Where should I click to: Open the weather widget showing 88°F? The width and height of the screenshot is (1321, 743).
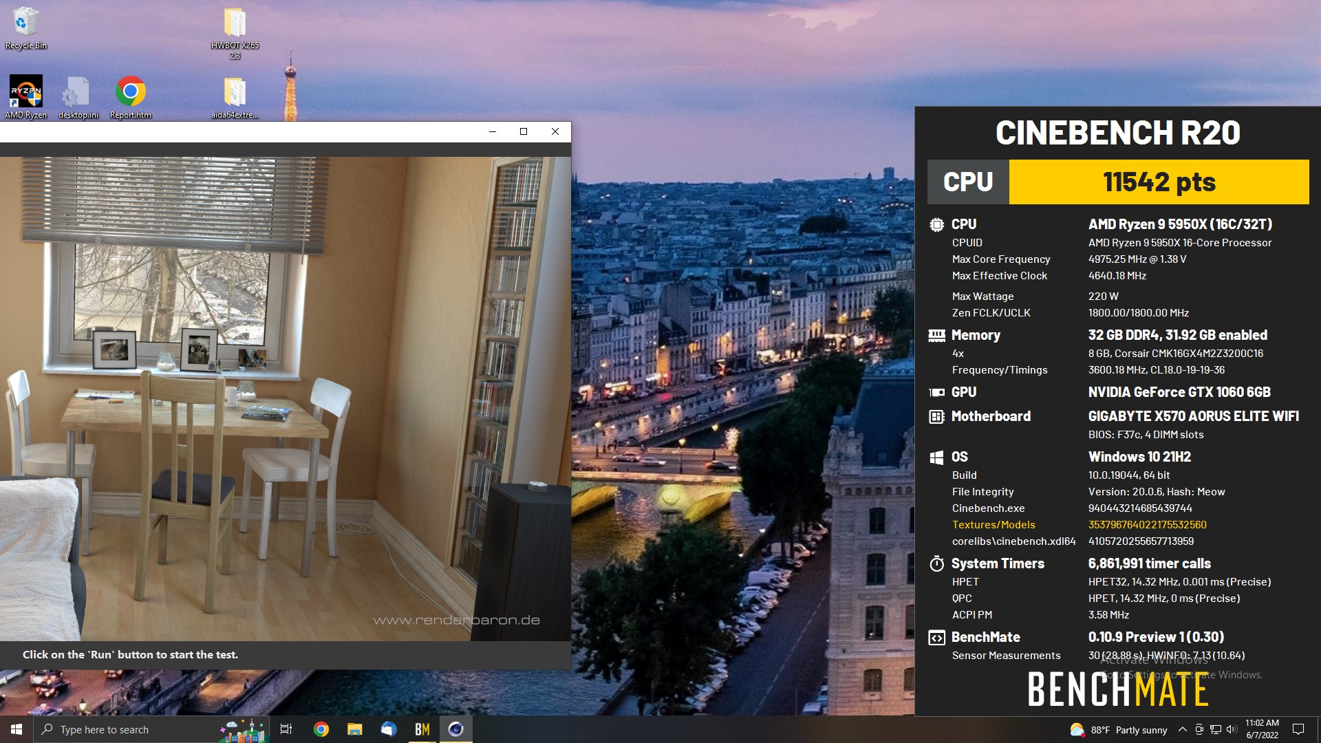coord(1119,730)
